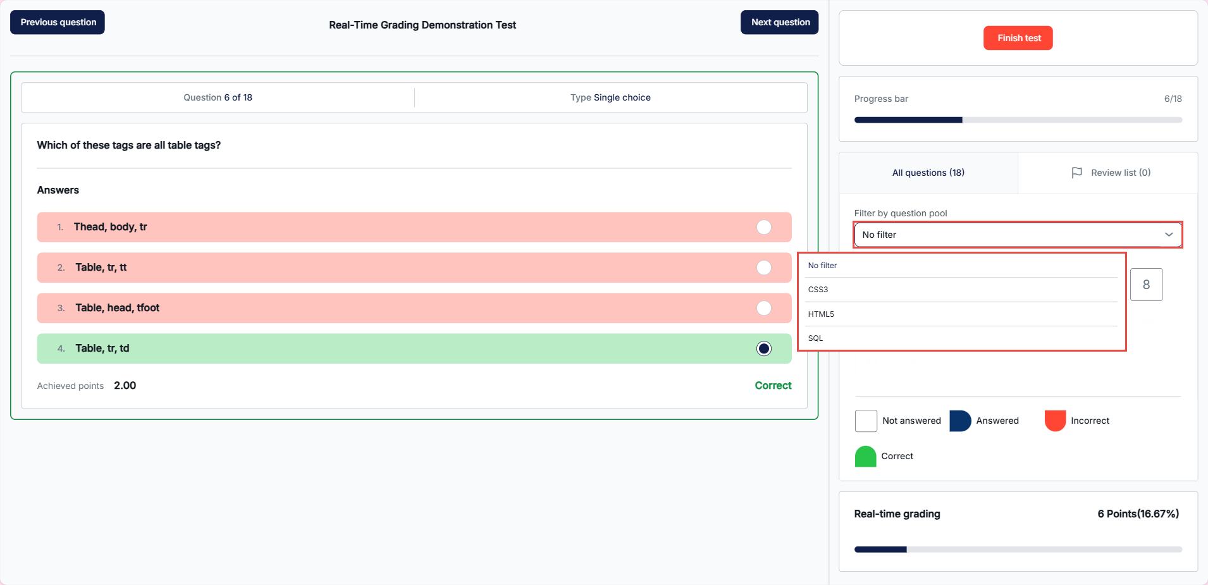
Task: Switch to the All questions (18) tab
Action: [928, 173]
